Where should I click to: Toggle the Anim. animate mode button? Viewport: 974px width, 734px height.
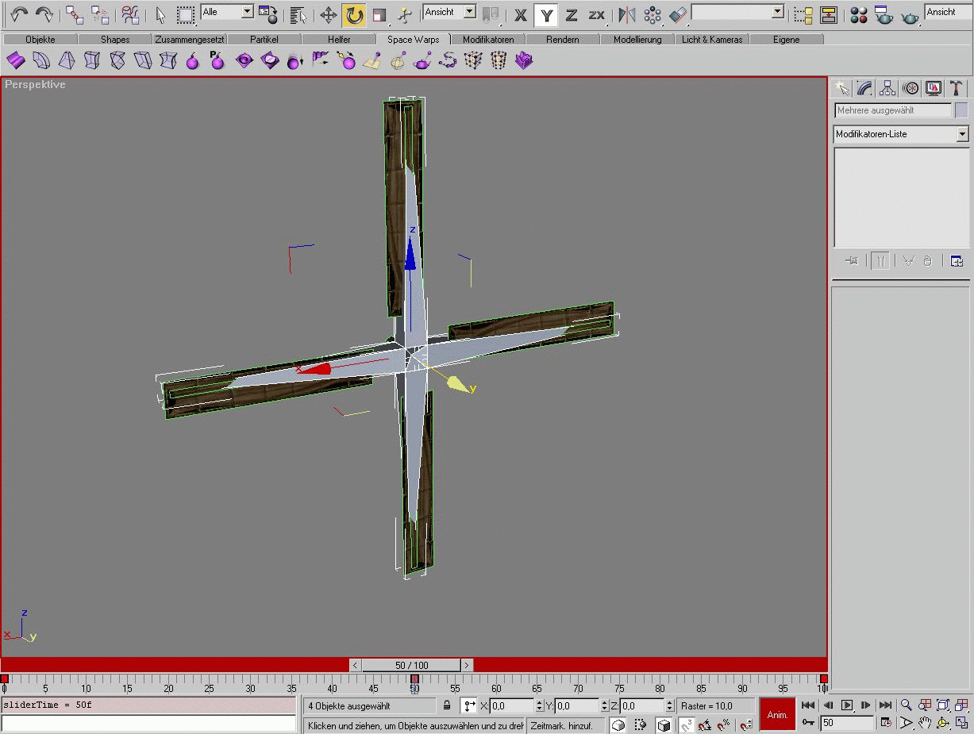(x=777, y=714)
